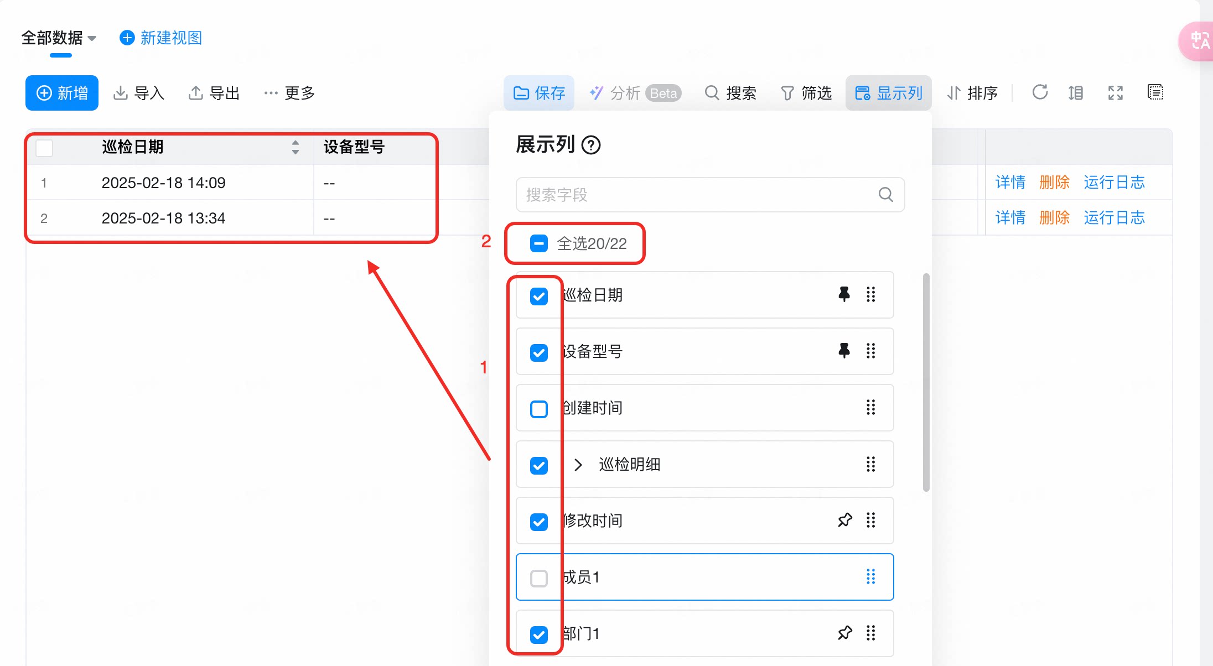1213x666 pixels.
Task: Expand the 巡检明细 group chevron
Action: click(578, 465)
